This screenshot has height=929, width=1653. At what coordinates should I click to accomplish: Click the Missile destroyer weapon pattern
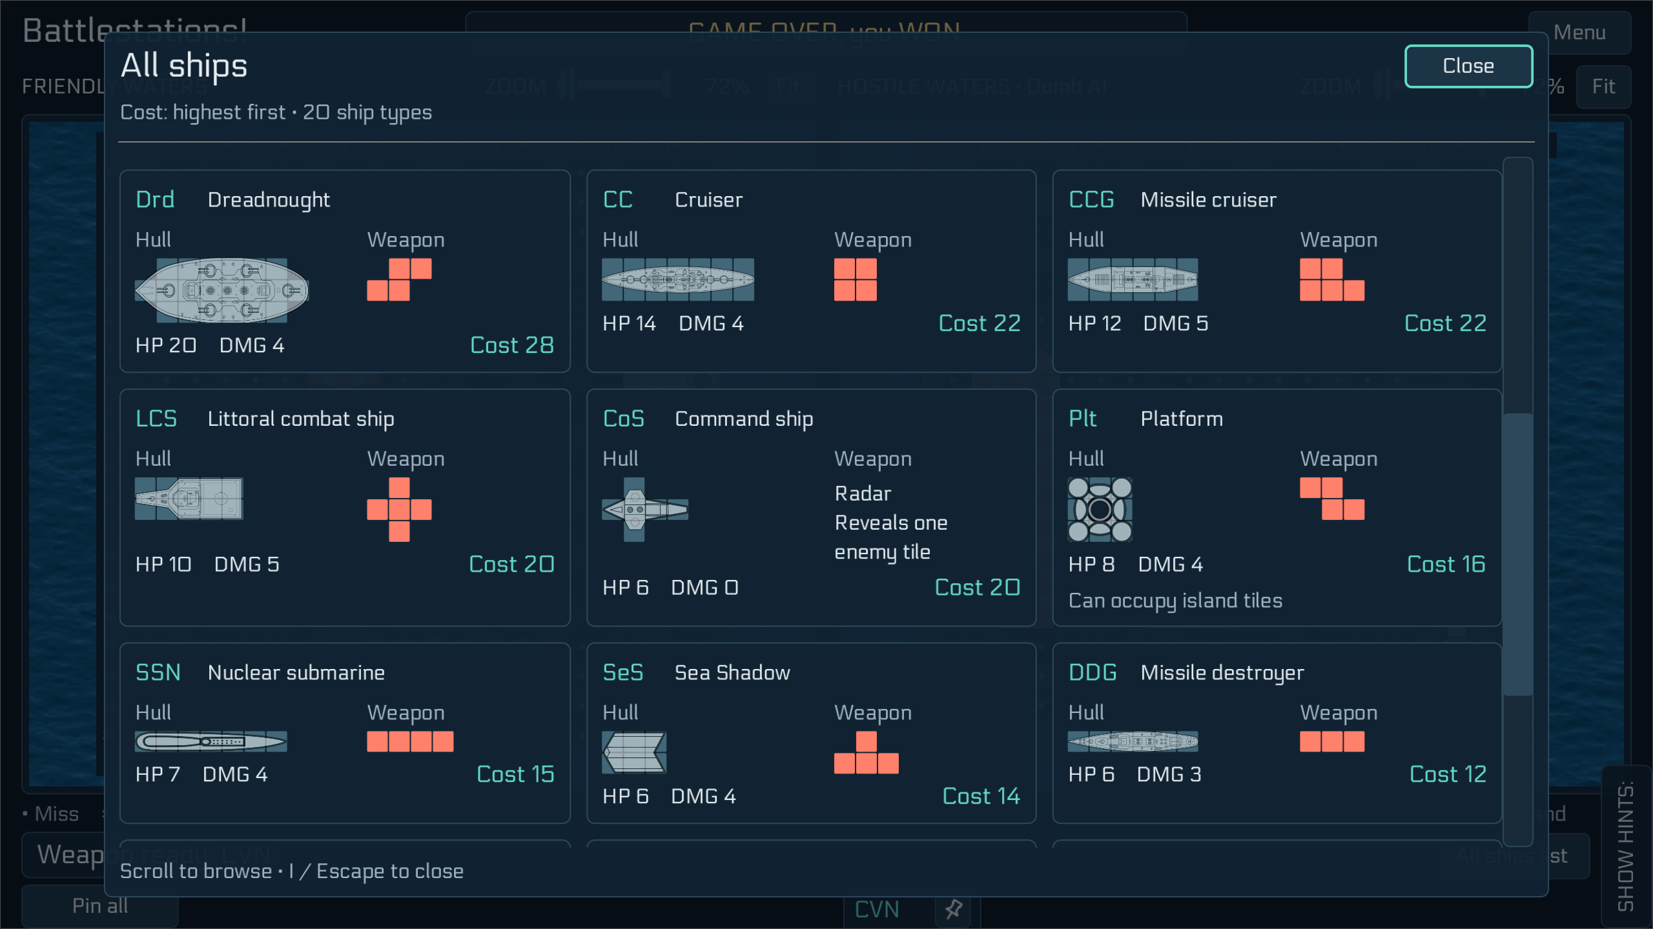(1332, 741)
